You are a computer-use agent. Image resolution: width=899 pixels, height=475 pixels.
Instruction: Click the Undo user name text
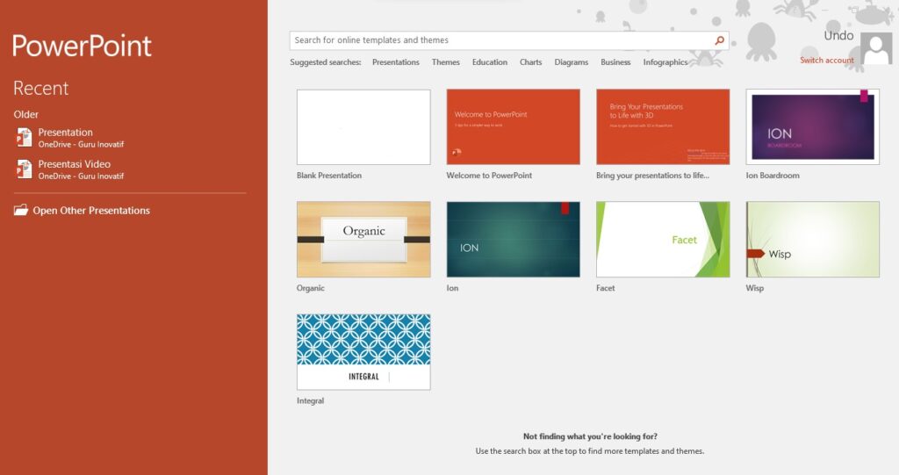[838, 36]
